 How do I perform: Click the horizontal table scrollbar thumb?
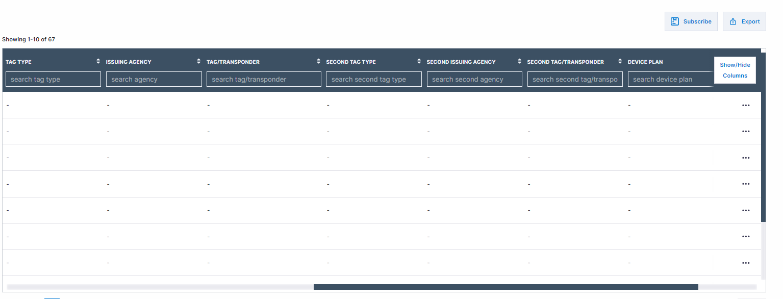[505, 287]
